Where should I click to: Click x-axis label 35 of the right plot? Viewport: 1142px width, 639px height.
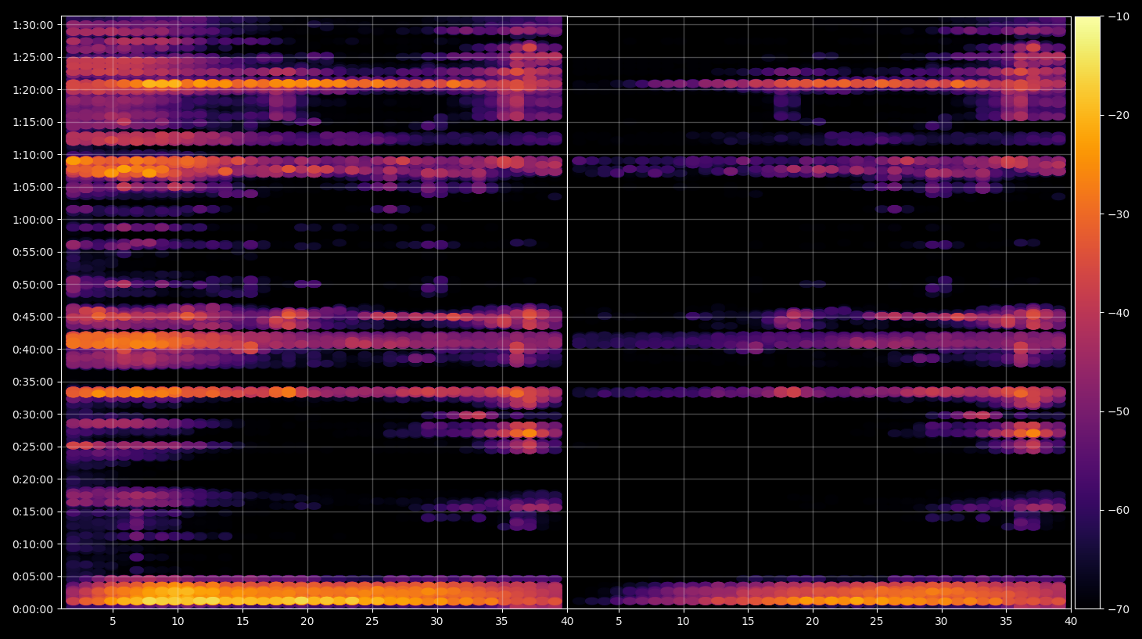click(1006, 622)
